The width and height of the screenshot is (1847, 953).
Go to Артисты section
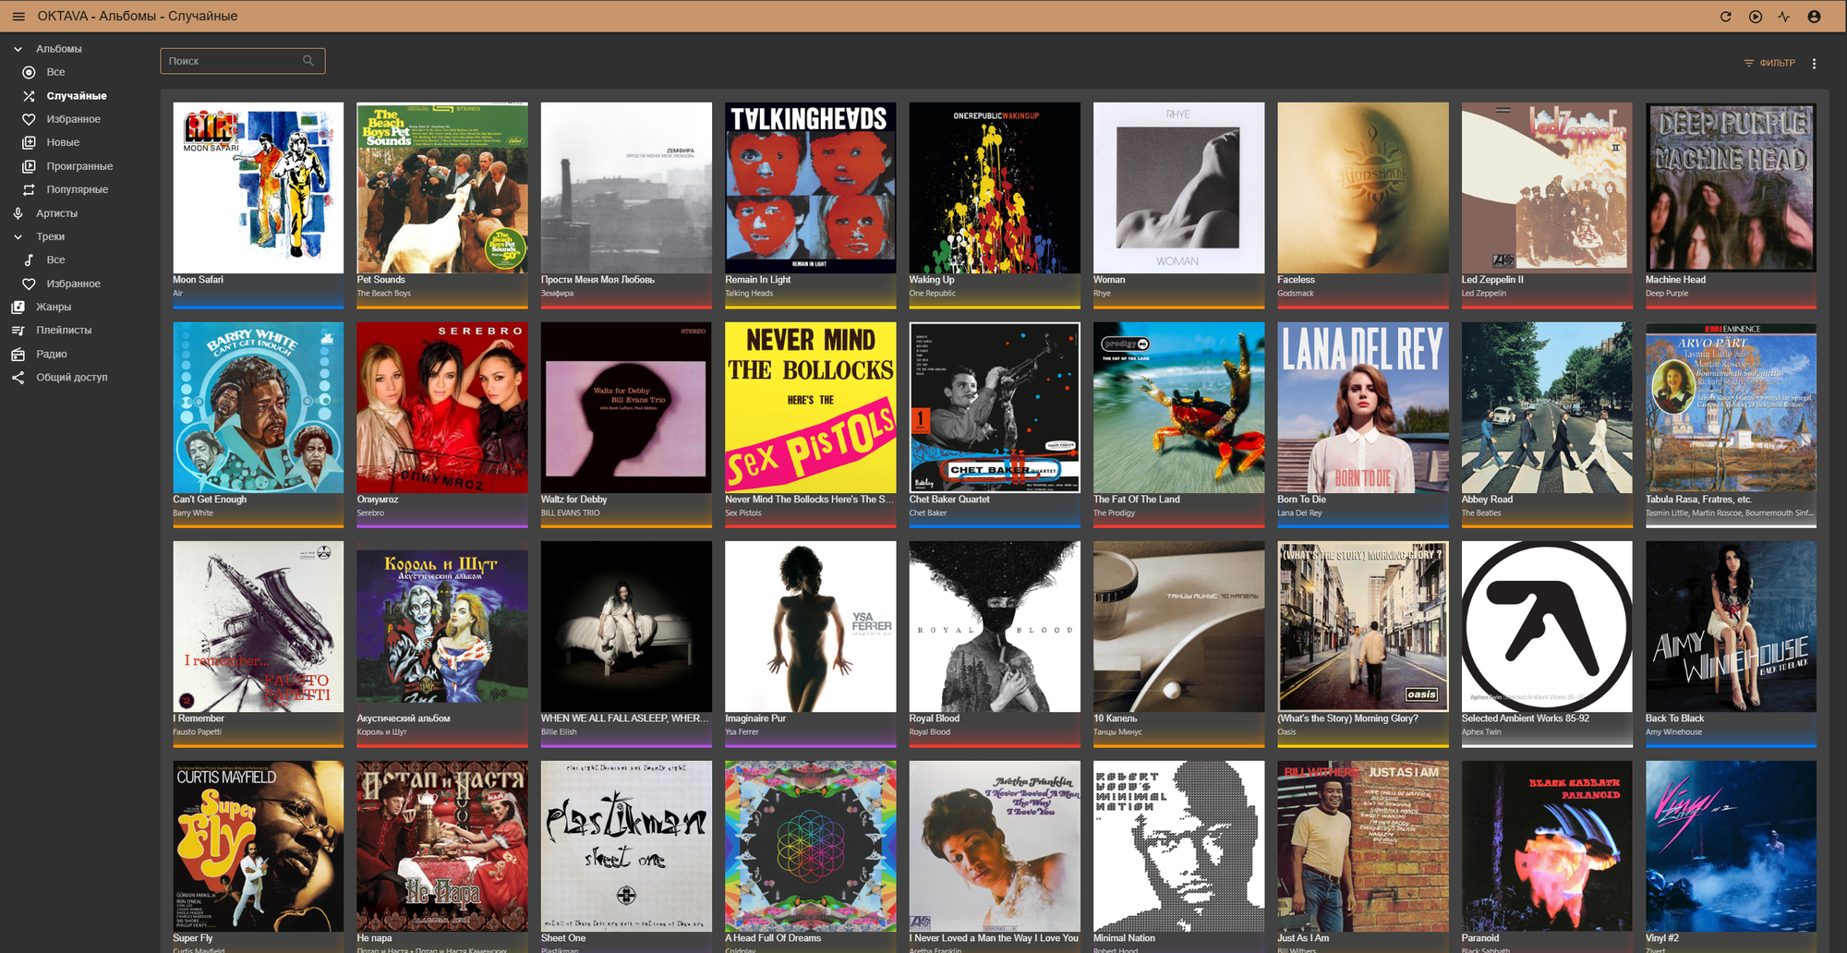(56, 213)
